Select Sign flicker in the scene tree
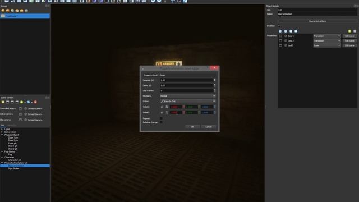 tap(13, 168)
